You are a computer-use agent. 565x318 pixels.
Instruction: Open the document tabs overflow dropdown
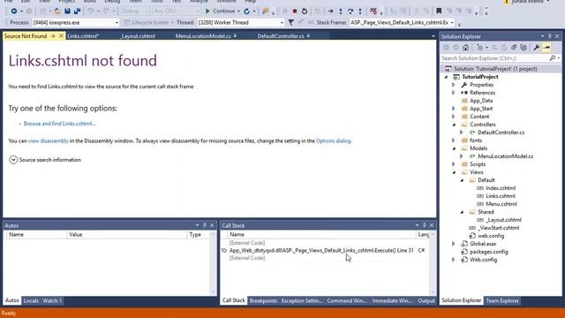pos(433,36)
